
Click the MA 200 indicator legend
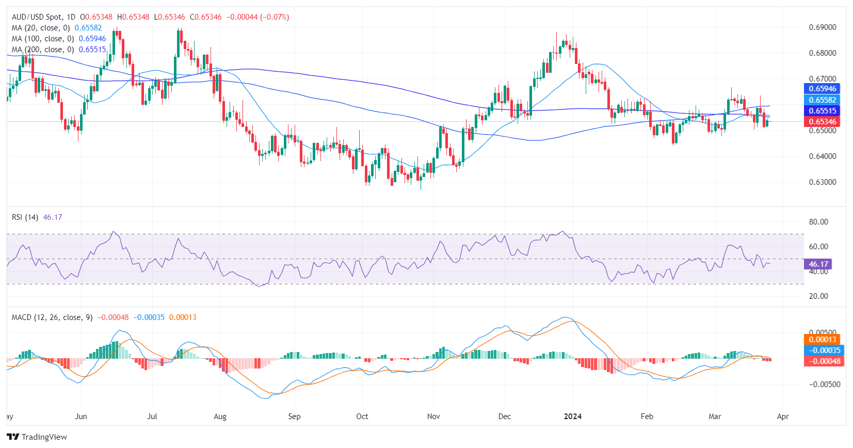(x=42, y=50)
